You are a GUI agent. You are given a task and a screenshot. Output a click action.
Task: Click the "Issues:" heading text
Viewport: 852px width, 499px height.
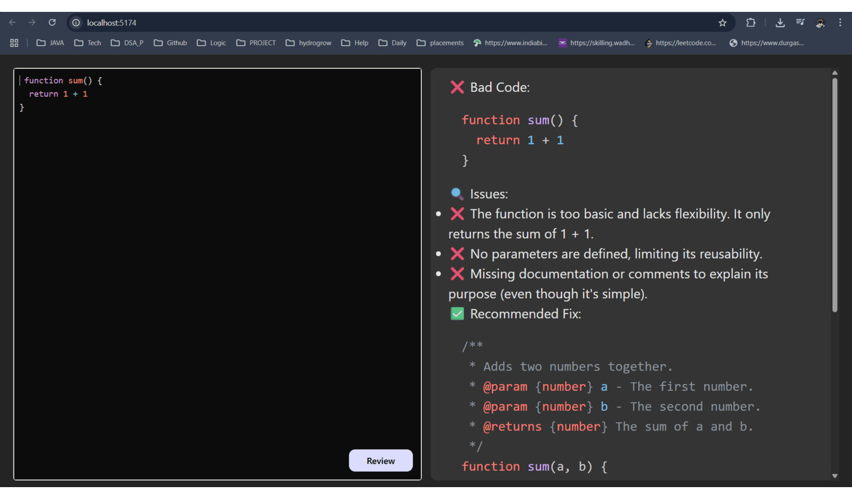[489, 194]
